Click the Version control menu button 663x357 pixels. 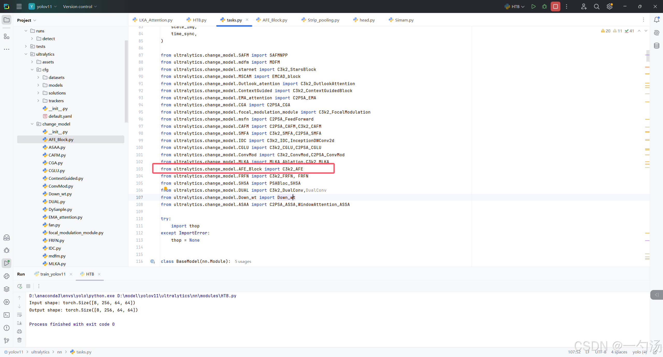pos(80,6)
